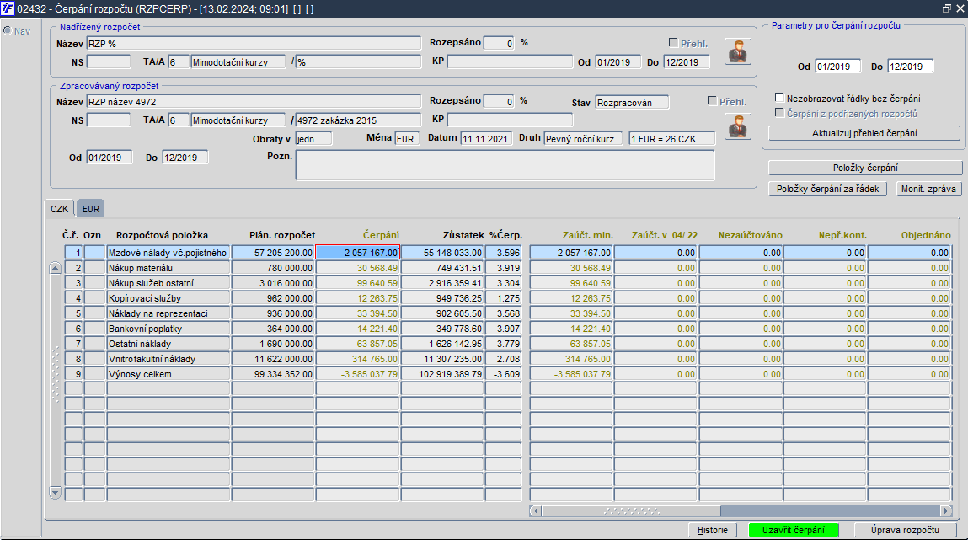The image size is (968, 540).
Task: Select the Nav radio button
Action: point(8,31)
